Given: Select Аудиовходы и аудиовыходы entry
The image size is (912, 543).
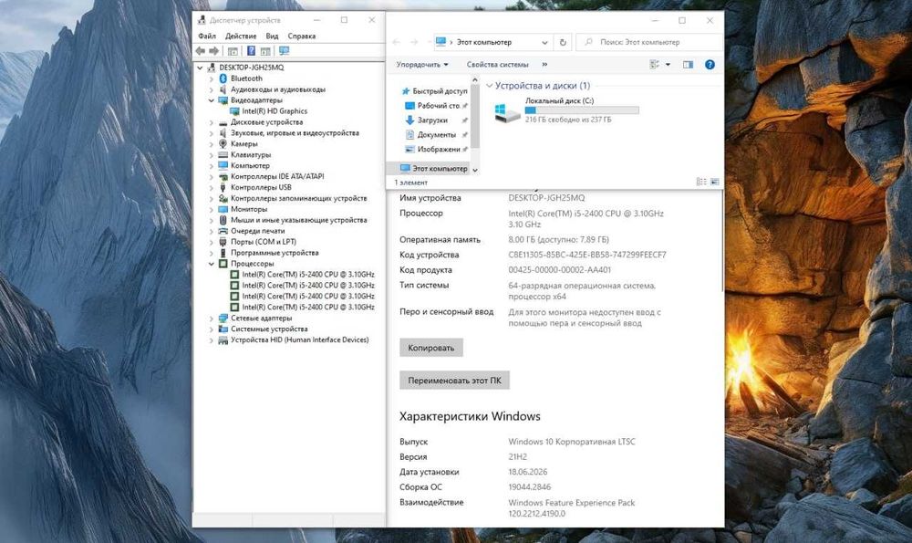Looking at the screenshot, I should [277, 89].
